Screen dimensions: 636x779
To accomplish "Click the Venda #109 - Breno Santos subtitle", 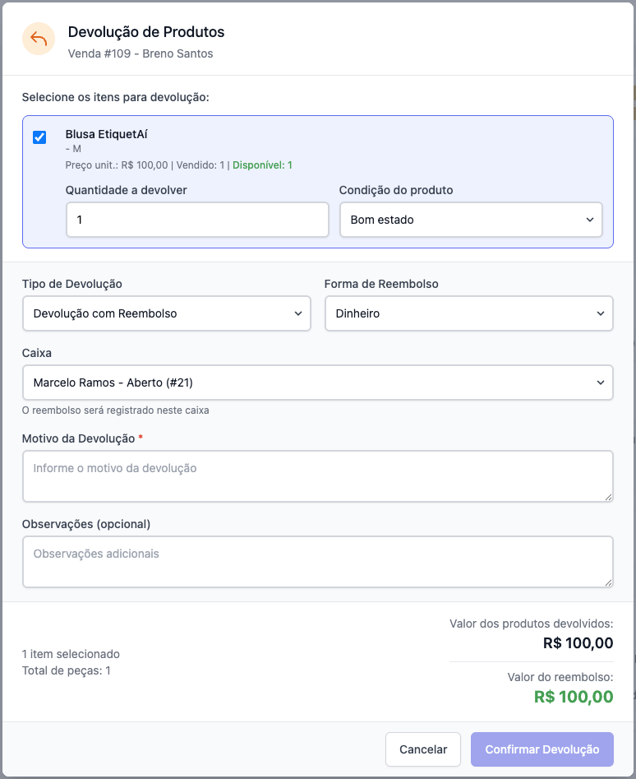I will tap(141, 53).
